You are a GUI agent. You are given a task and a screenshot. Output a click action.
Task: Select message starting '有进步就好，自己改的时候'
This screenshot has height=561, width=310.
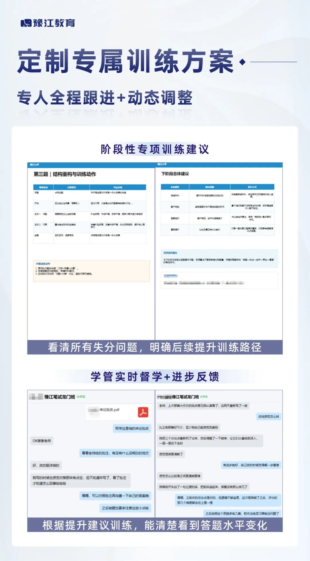tap(251, 465)
